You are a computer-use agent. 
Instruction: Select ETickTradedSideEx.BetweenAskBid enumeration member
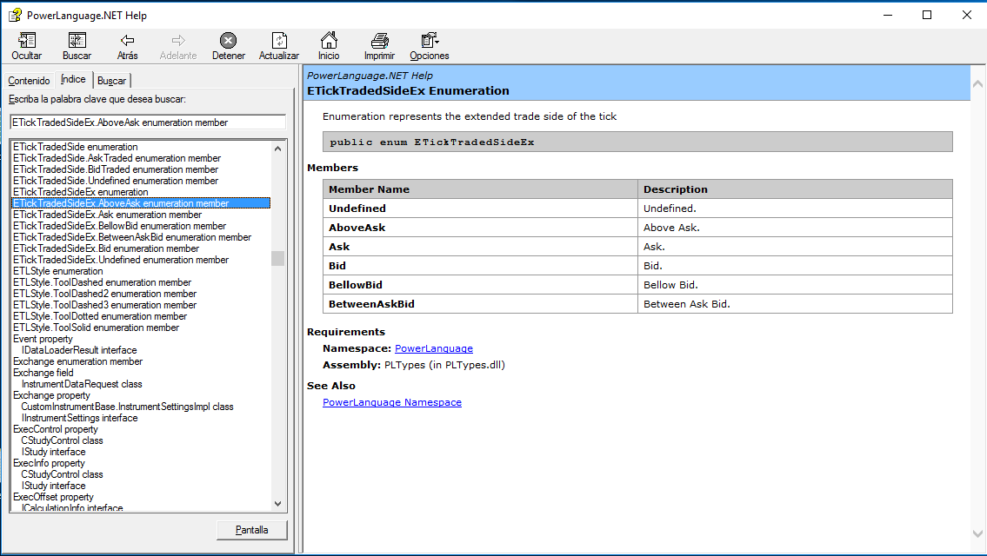132,237
